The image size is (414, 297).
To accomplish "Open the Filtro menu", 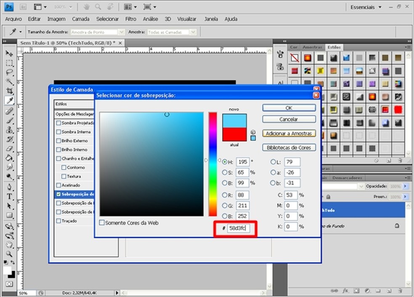I will [130, 19].
